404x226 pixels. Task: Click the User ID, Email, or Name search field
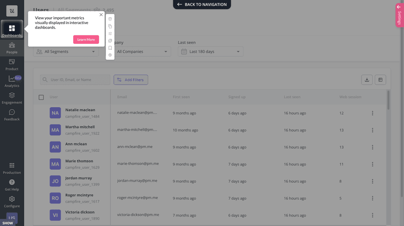click(75, 80)
